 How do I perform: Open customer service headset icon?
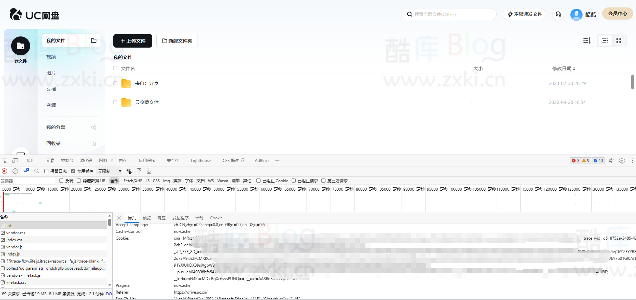click(x=558, y=14)
